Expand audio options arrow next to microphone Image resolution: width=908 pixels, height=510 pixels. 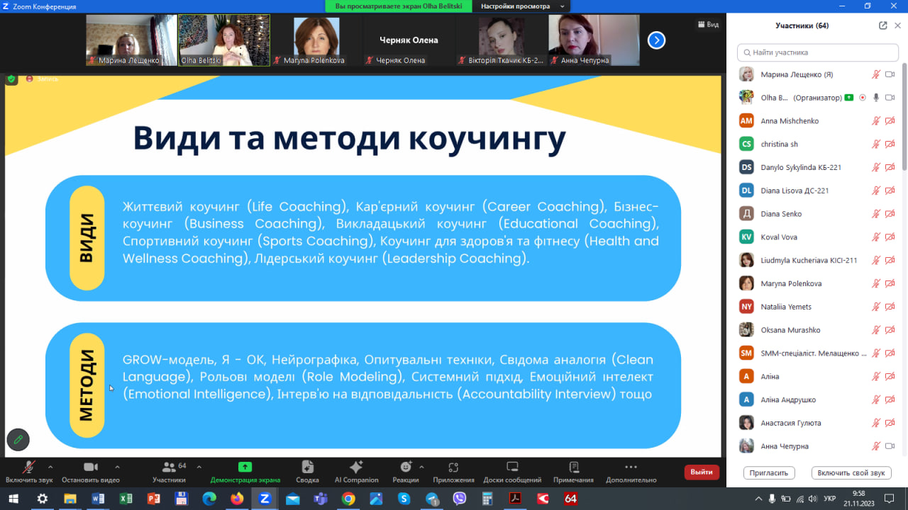point(50,467)
